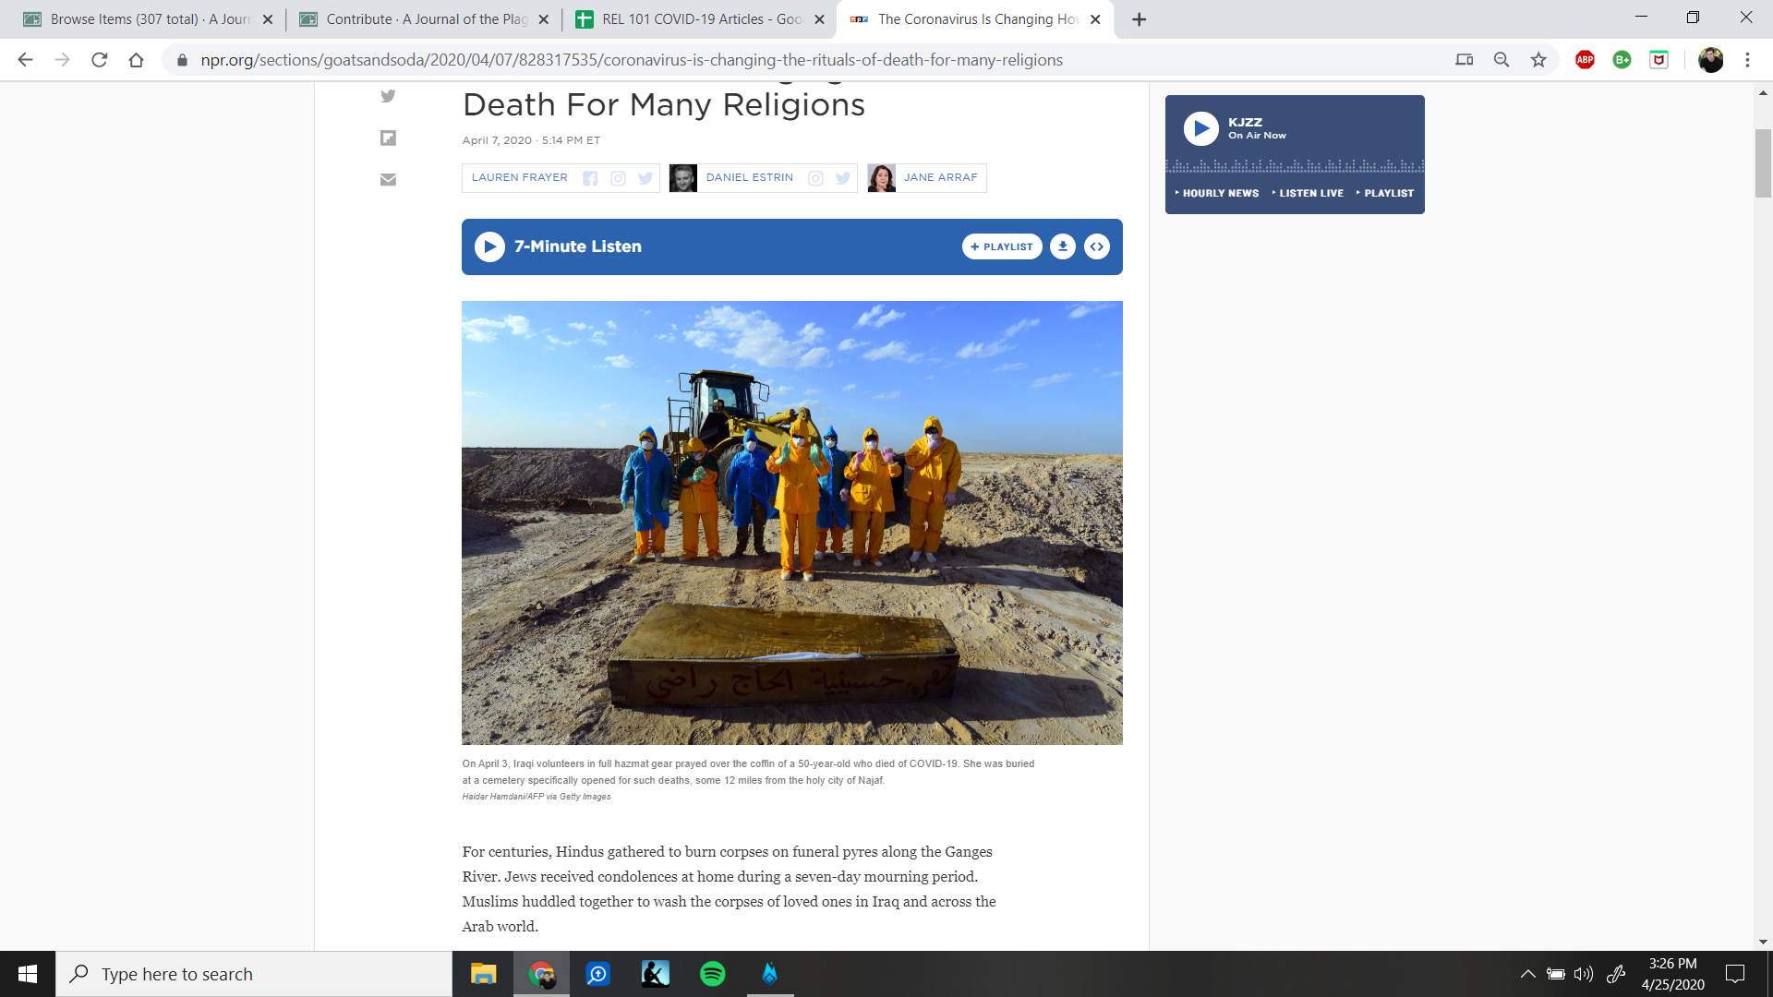Image resolution: width=1773 pixels, height=997 pixels.
Task: Switch to REL 101 COVID-19 Articles tab
Action: 700,19
